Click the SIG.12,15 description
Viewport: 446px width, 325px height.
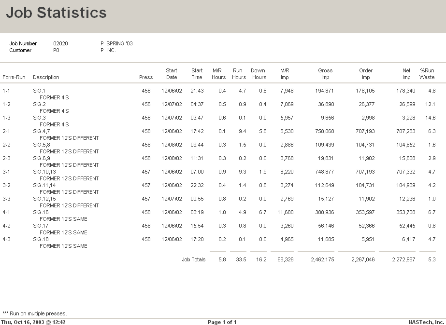(x=44, y=199)
